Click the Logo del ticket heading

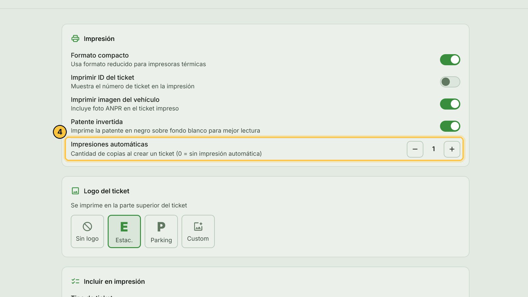(x=107, y=191)
